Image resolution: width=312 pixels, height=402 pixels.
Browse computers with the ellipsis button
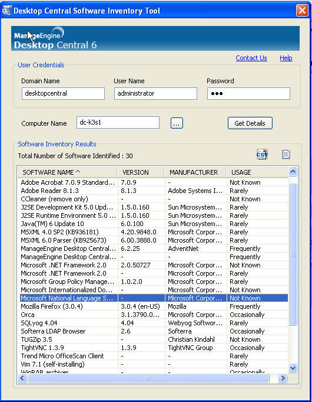click(x=177, y=123)
